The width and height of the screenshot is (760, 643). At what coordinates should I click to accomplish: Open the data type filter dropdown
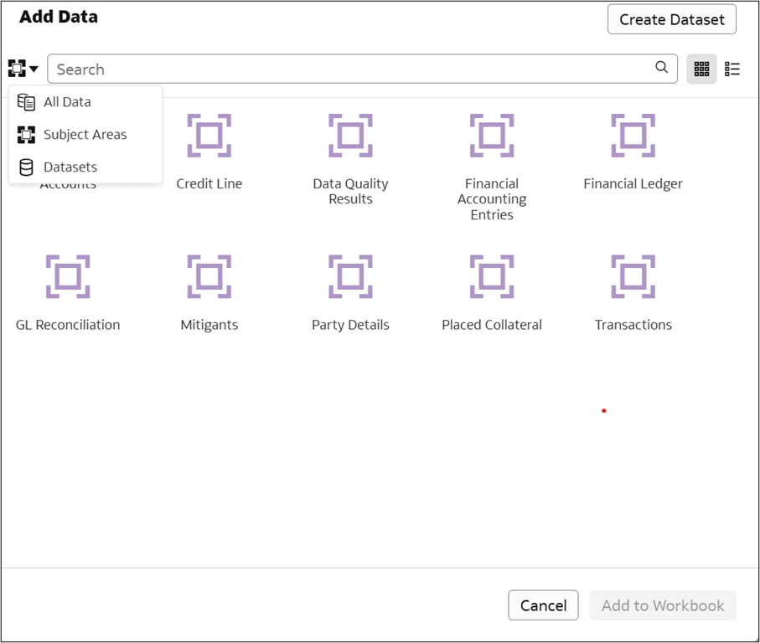coord(23,68)
